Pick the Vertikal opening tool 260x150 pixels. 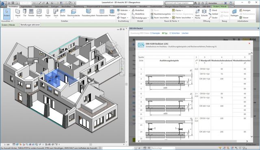(213, 14)
